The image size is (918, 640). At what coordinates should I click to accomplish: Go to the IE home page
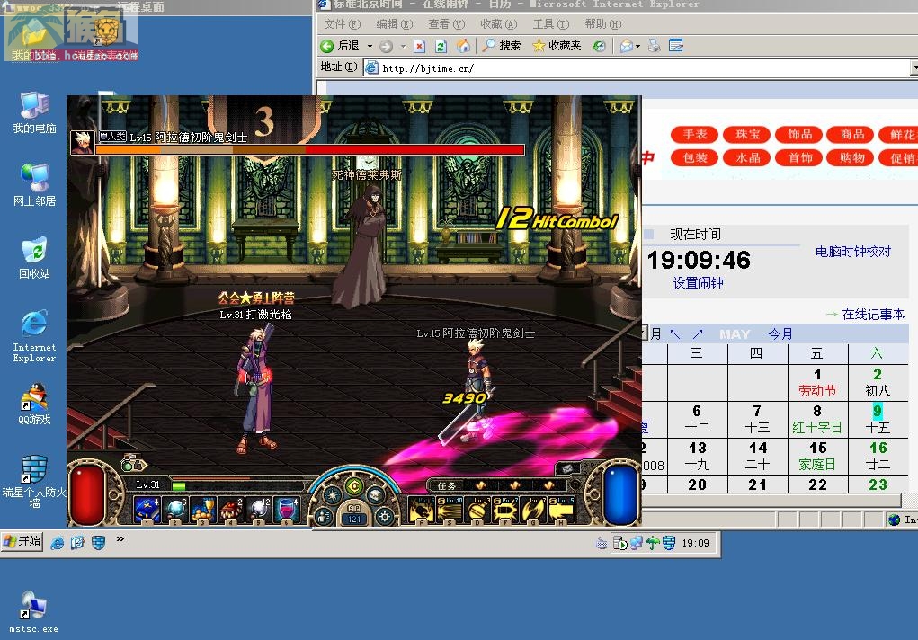point(463,46)
